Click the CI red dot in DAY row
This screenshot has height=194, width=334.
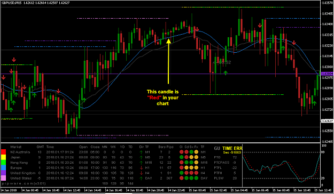click(181, 178)
